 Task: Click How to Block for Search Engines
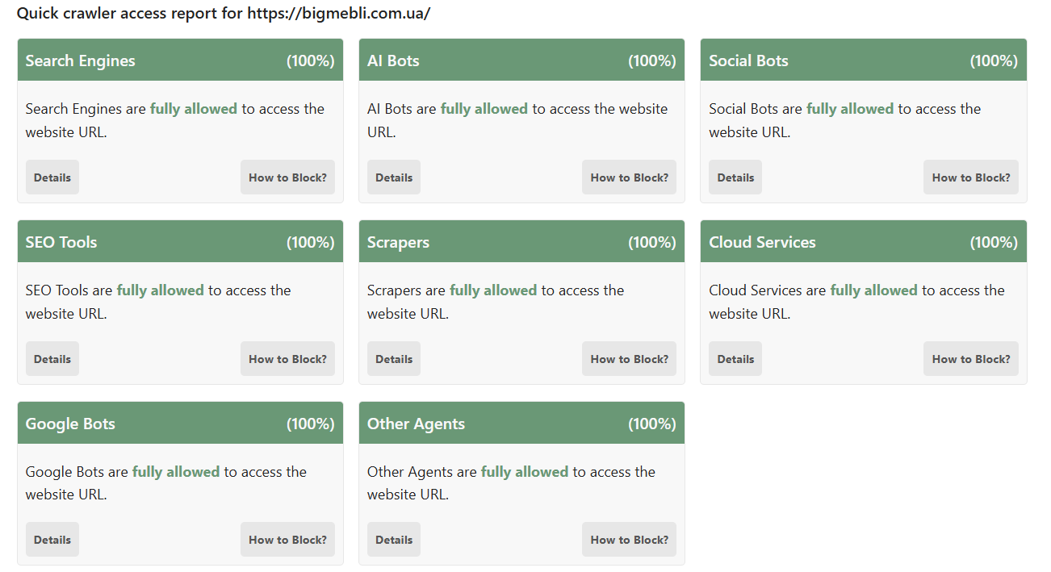pyautogui.click(x=287, y=177)
